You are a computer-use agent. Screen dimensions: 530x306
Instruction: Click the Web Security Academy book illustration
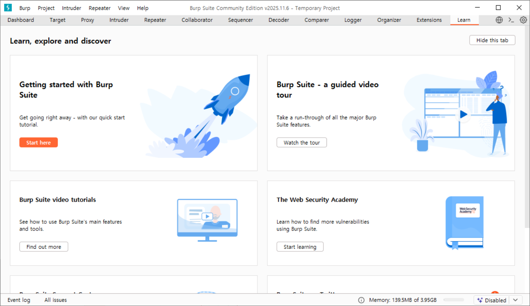tap(465, 223)
